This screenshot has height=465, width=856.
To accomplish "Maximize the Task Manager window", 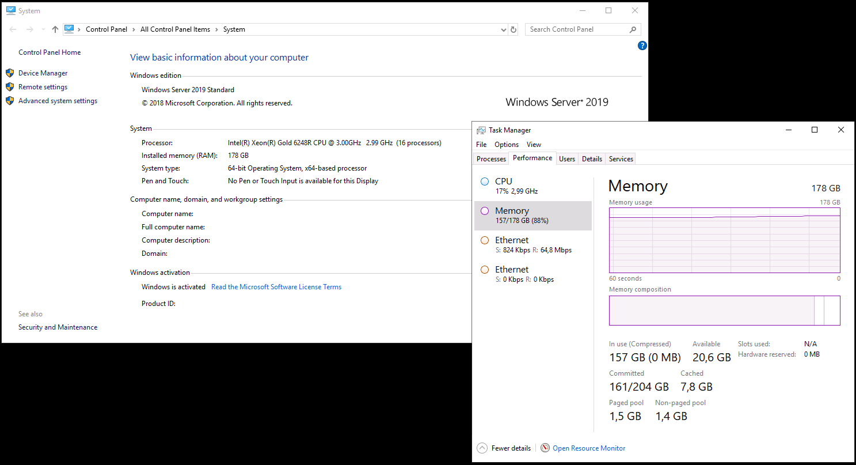I will [815, 130].
